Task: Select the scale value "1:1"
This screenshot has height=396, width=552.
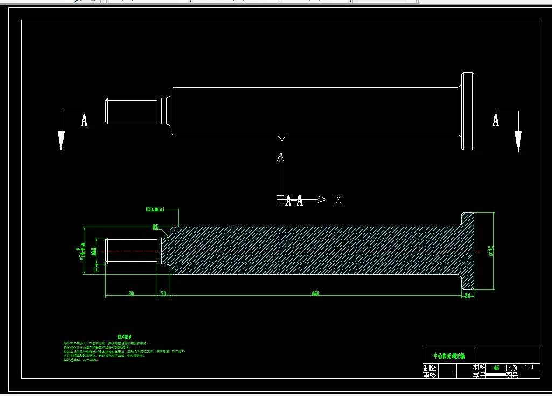Action: [529, 367]
